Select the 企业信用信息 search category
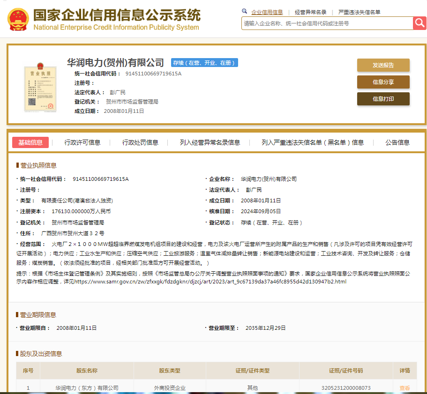The image size is (427, 394). tap(267, 12)
